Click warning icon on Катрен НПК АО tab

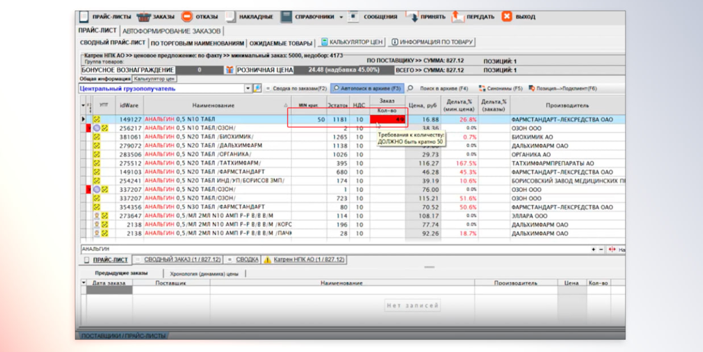point(267,260)
